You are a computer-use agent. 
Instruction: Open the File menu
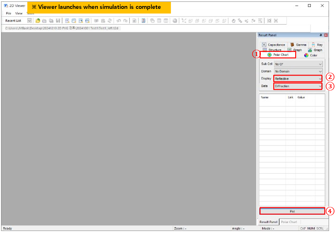point(8,13)
